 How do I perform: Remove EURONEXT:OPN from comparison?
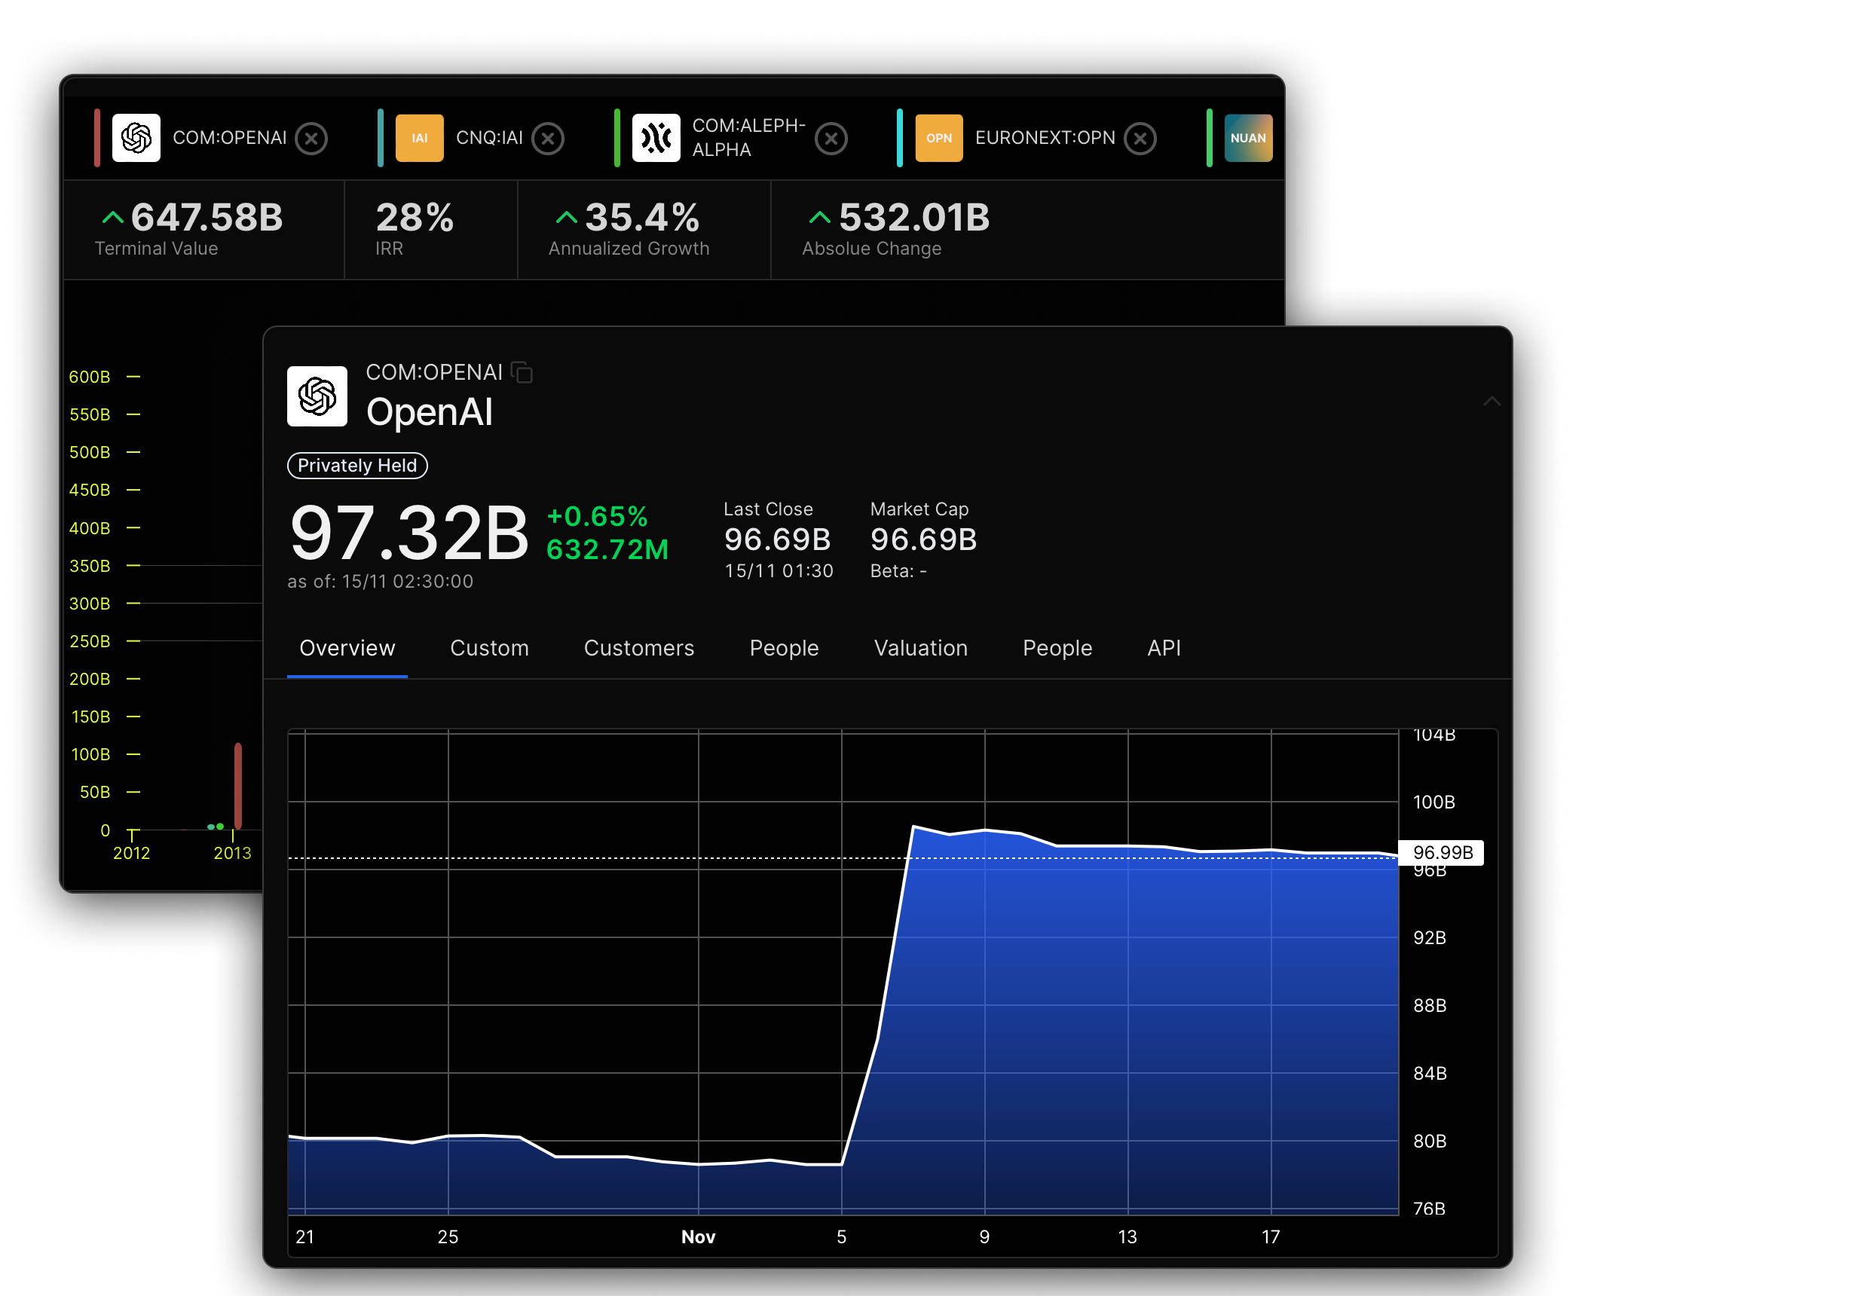(1141, 139)
